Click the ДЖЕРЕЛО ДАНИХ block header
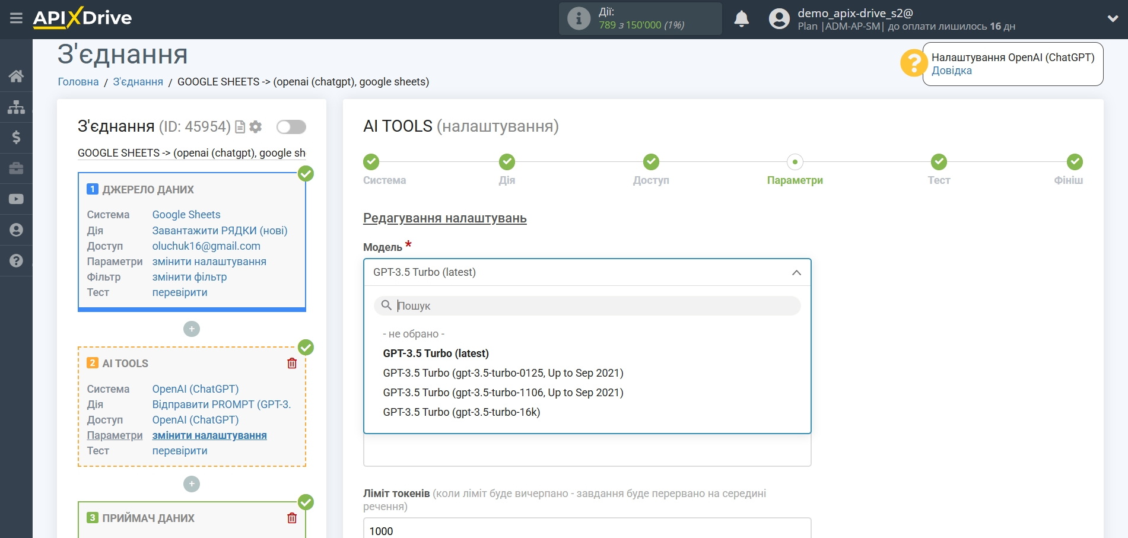Screen dimensions: 1128x538 point(148,190)
